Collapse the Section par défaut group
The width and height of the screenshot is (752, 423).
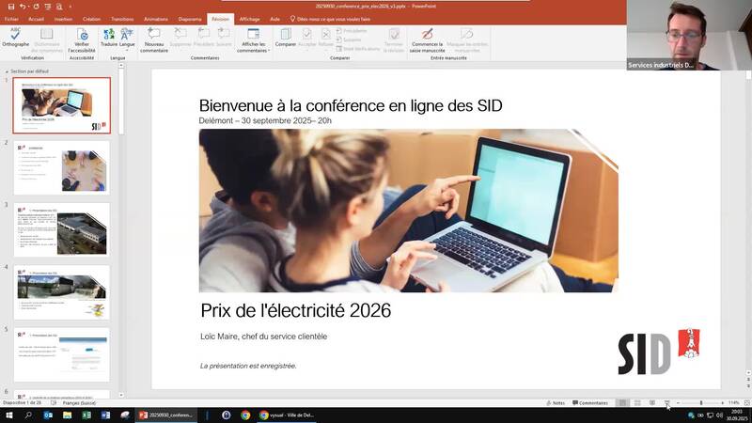click(x=7, y=71)
